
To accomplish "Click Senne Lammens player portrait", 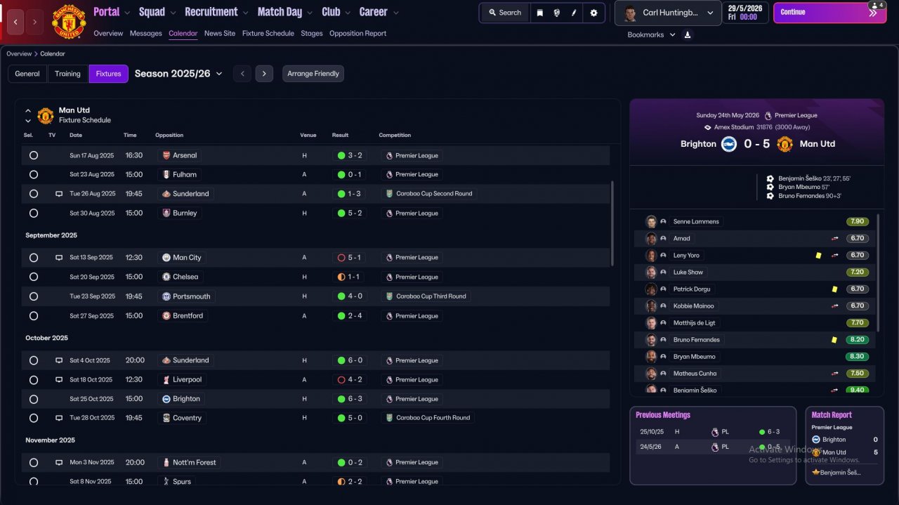I will click(x=651, y=221).
